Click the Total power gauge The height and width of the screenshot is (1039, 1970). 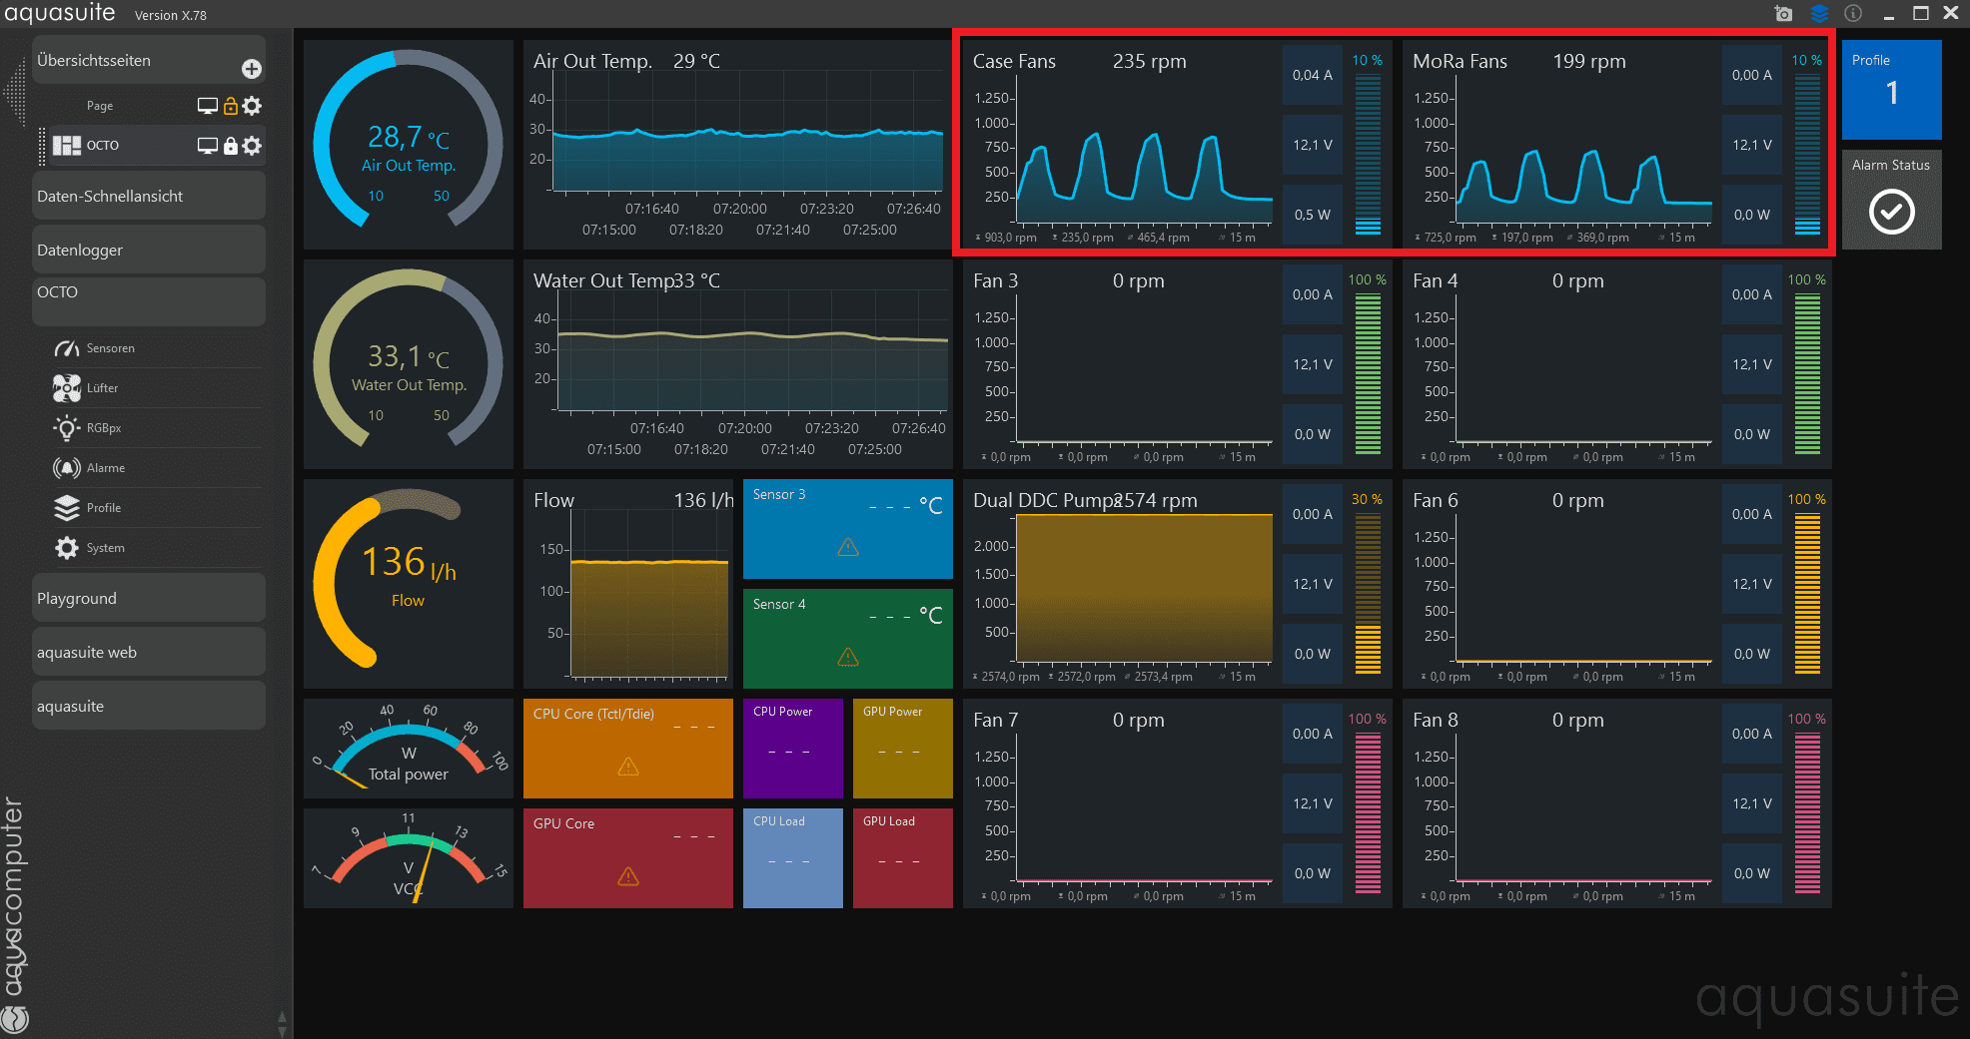(x=409, y=749)
